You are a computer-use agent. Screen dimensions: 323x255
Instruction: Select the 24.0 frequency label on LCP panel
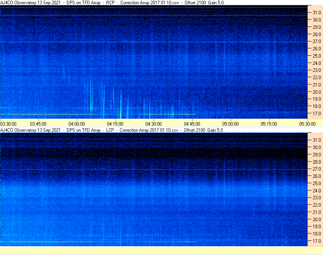[x=317, y=190]
